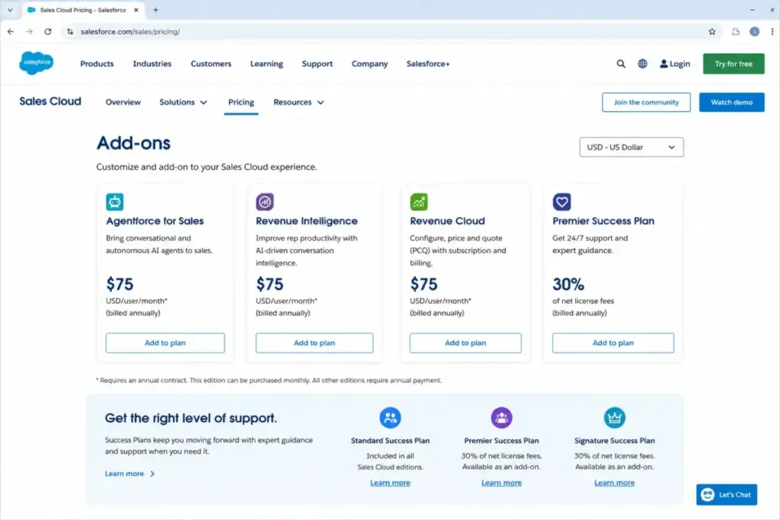Open the site search magnifier icon

pos(621,64)
